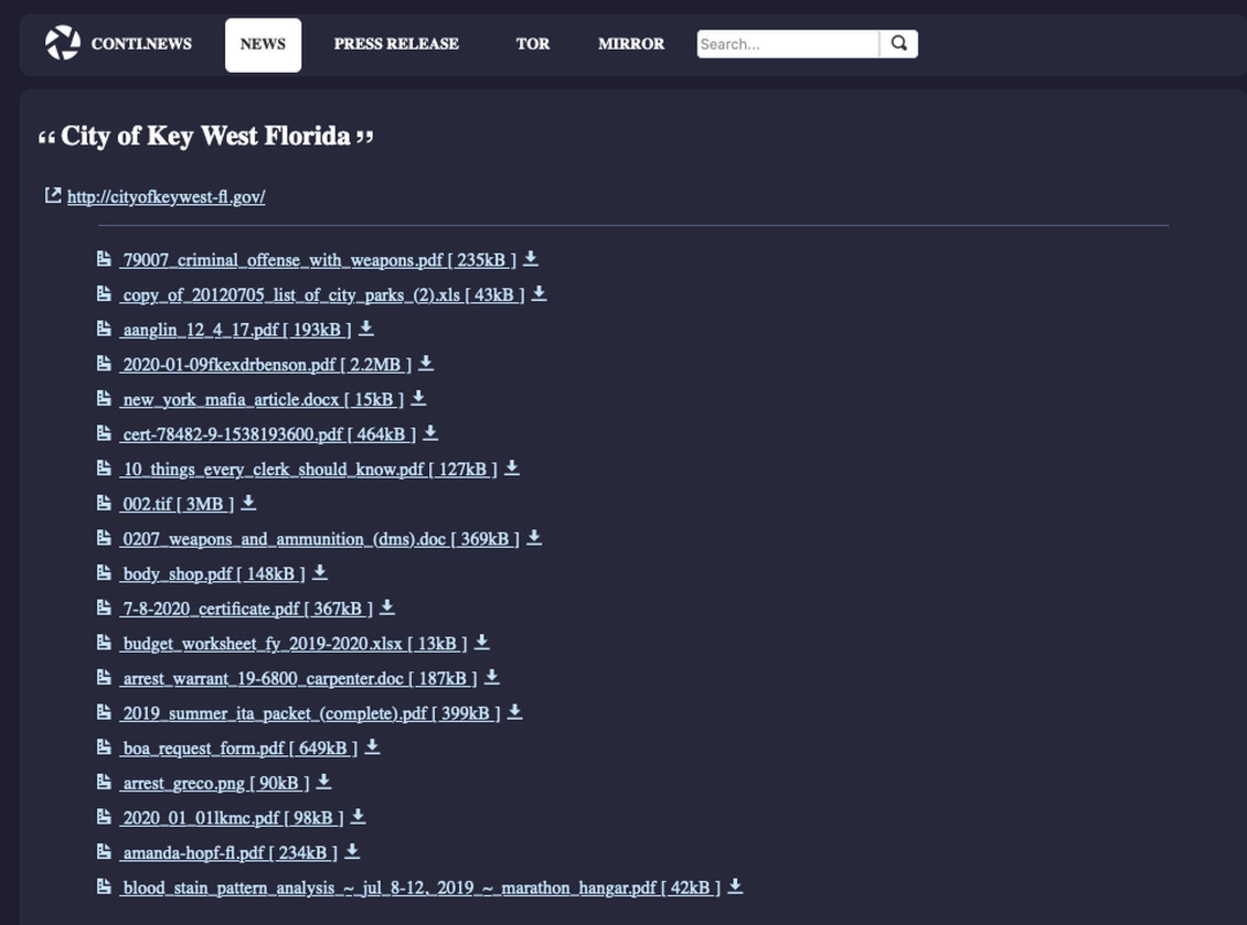Click into the Search input field
This screenshot has height=925, width=1247.
(788, 44)
